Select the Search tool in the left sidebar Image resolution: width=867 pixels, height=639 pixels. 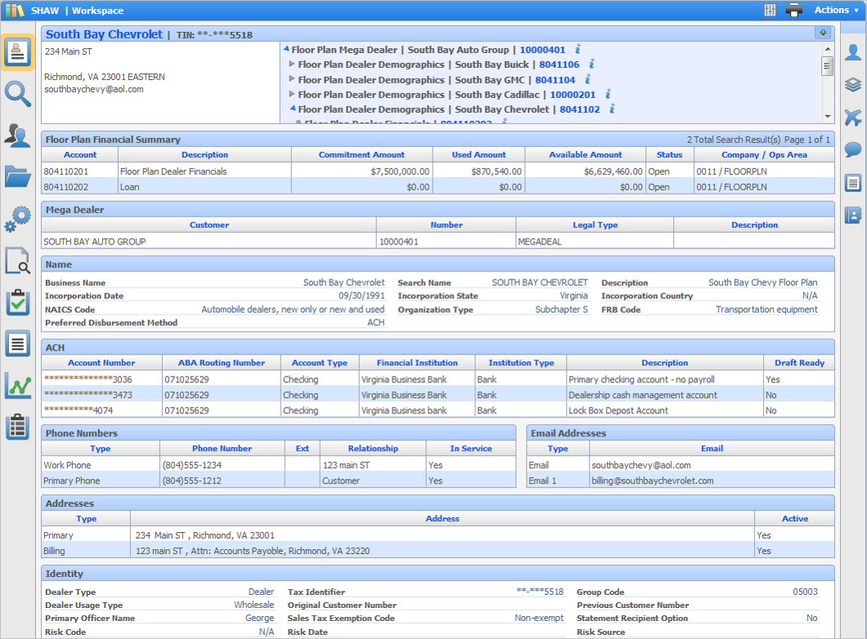18,94
